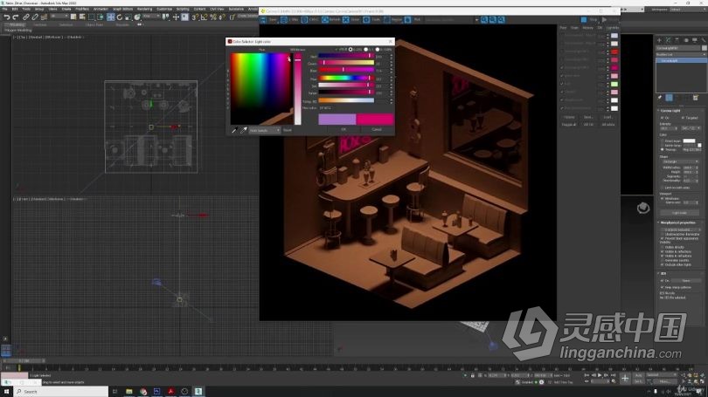Open the Rendering menu

(x=144, y=9)
